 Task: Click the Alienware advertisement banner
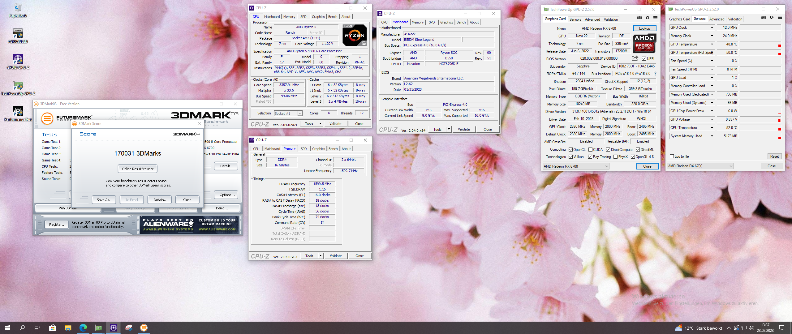(189, 225)
